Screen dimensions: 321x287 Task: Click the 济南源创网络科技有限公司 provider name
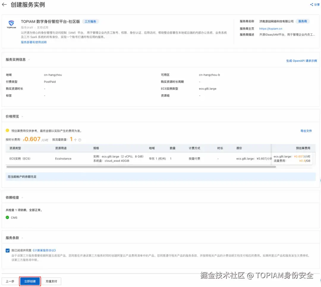[x=276, y=21]
